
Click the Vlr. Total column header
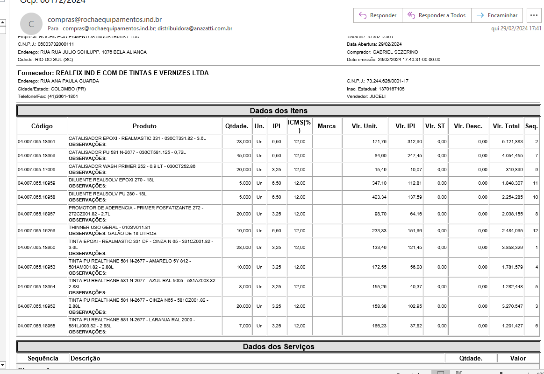point(506,126)
